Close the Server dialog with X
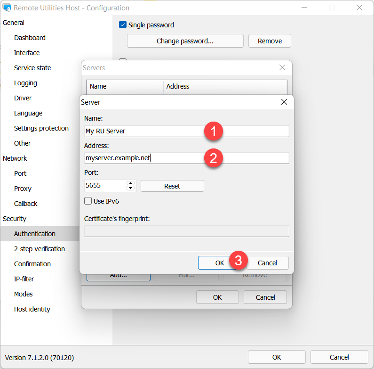374x369 pixels. (x=284, y=102)
